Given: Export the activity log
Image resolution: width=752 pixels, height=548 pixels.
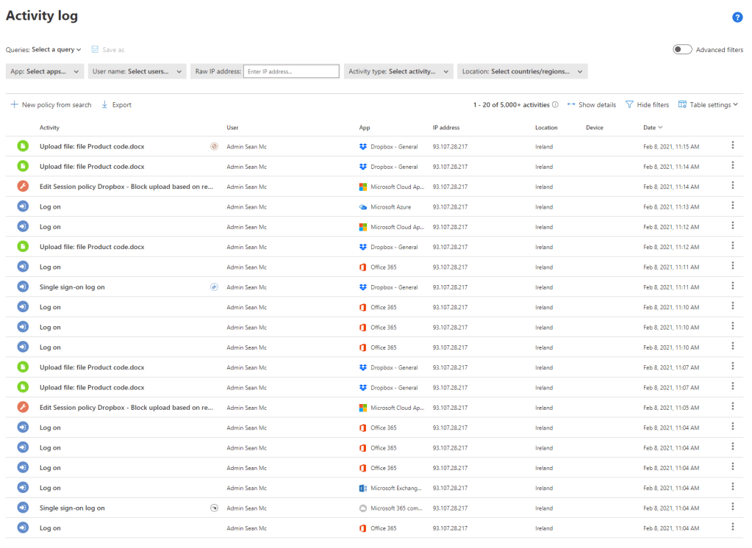Looking at the screenshot, I should pos(116,105).
